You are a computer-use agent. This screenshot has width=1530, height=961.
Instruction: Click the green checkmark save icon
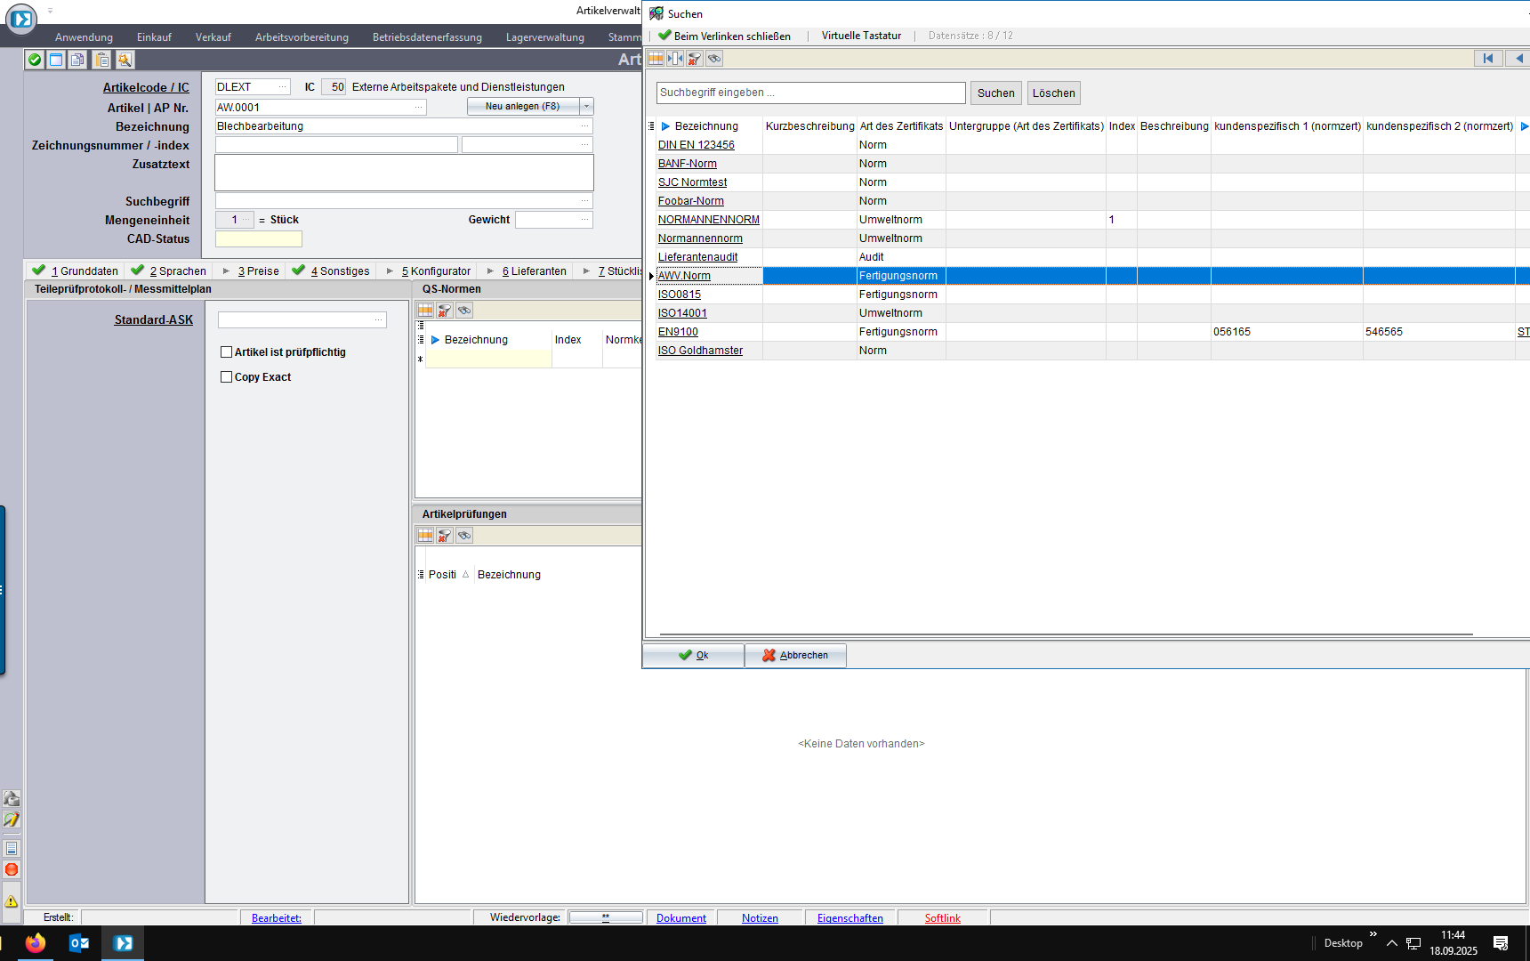(x=35, y=60)
